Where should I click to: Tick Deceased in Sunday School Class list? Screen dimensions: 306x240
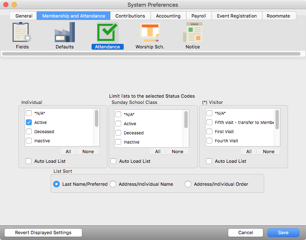(118, 133)
